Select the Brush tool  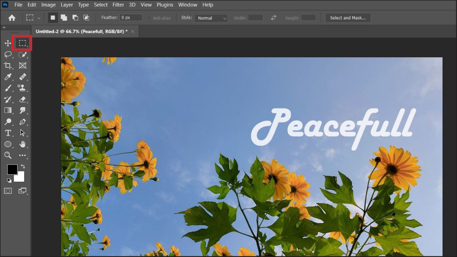tap(8, 88)
